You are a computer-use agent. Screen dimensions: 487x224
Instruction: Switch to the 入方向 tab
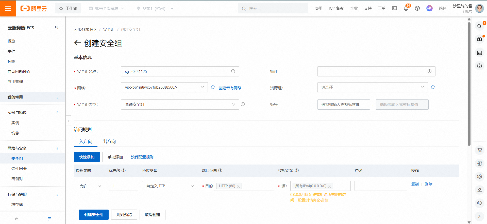[x=86, y=141]
